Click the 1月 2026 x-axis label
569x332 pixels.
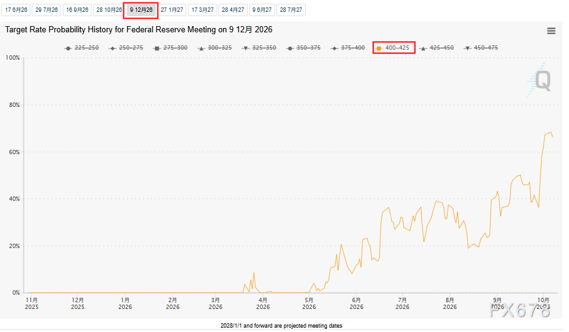tap(125, 303)
